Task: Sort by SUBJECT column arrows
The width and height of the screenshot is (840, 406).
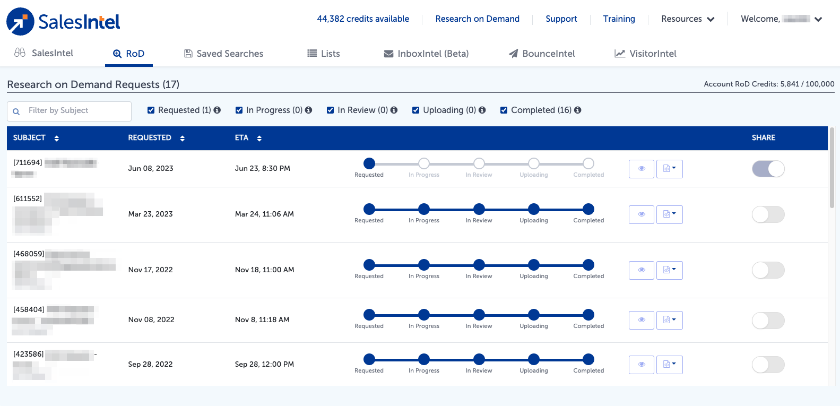Action: [57, 138]
